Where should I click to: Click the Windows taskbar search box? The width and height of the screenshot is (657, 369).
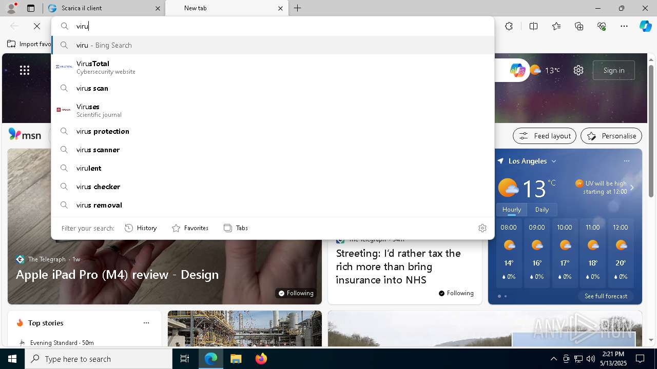pos(99,359)
